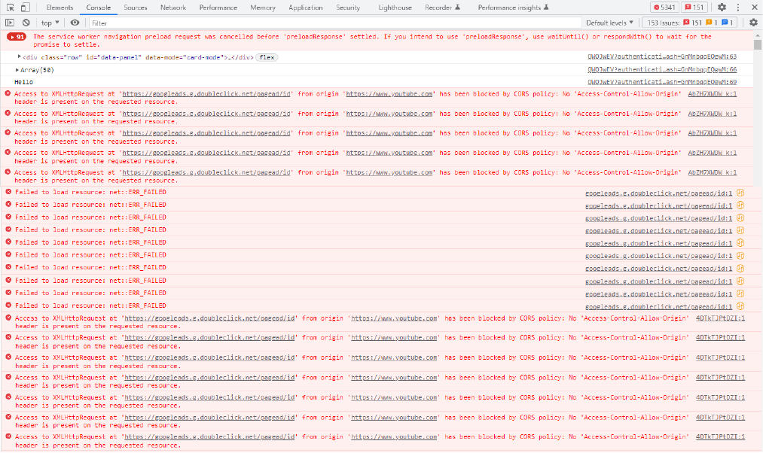Switch to the Sources tab
763x453 pixels.
pos(136,8)
